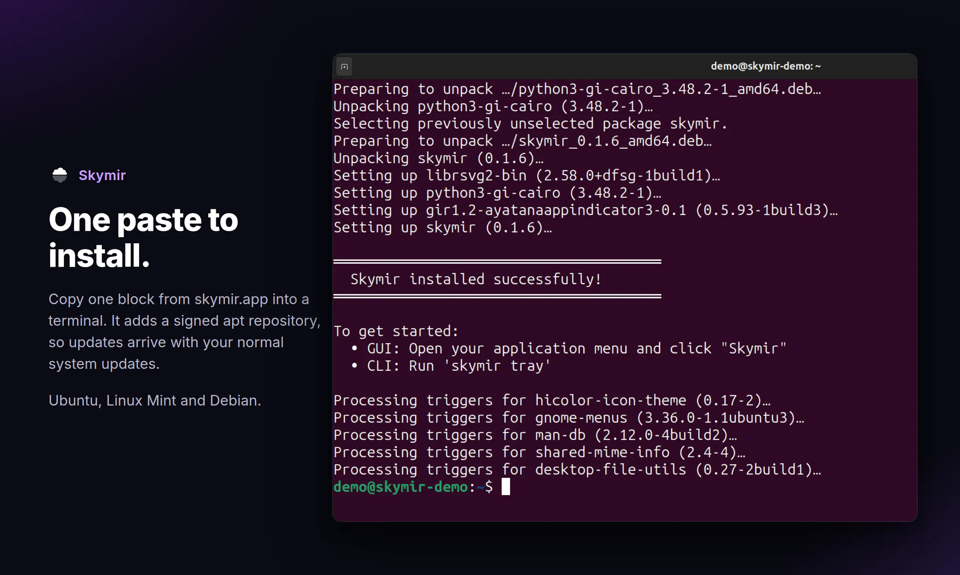Click the terminal cursor block at prompt
The width and height of the screenshot is (960, 575).
(506, 486)
